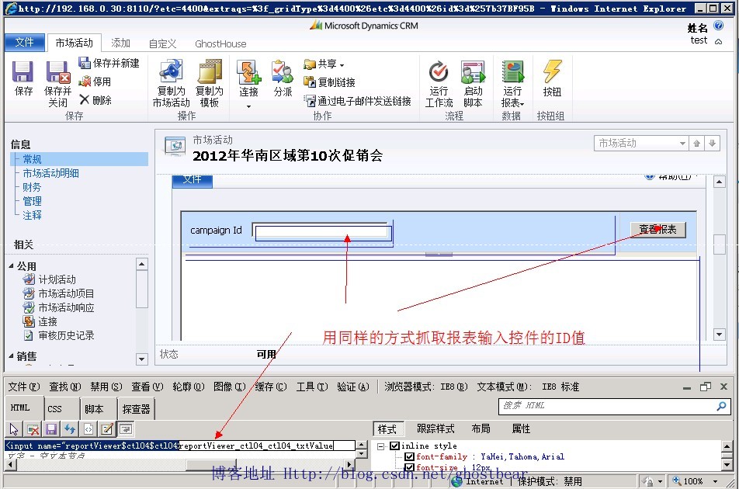Screen dimensions: 739x489
Task: Open the 文件 ribbon tab
Action: pyautogui.click(x=25, y=43)
